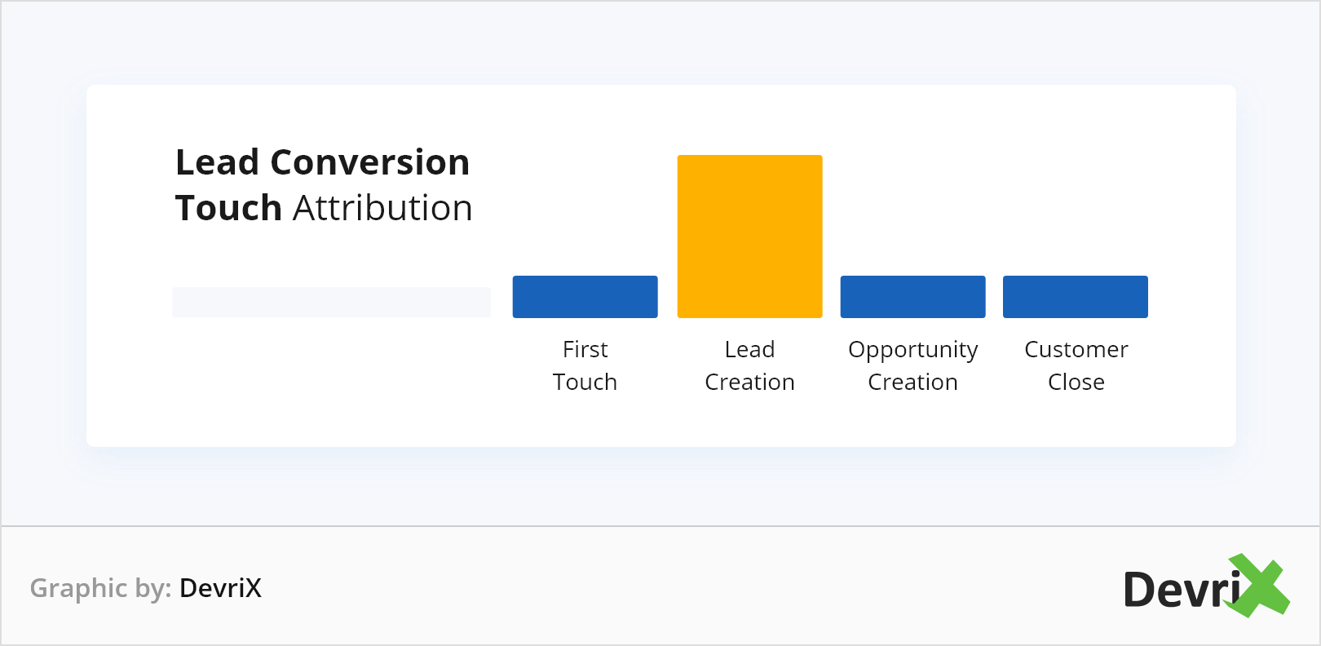Click the bold "Touch" word in the title
Viewport: 1321px width, 646px height.
(x=228, y=208)
